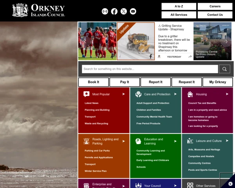The image size is (235, 188).
Task: Open Adult Support and Protection link
Action: point(153,103)
